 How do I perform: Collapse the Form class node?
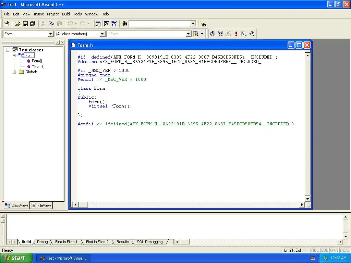(x=14, y=55)
